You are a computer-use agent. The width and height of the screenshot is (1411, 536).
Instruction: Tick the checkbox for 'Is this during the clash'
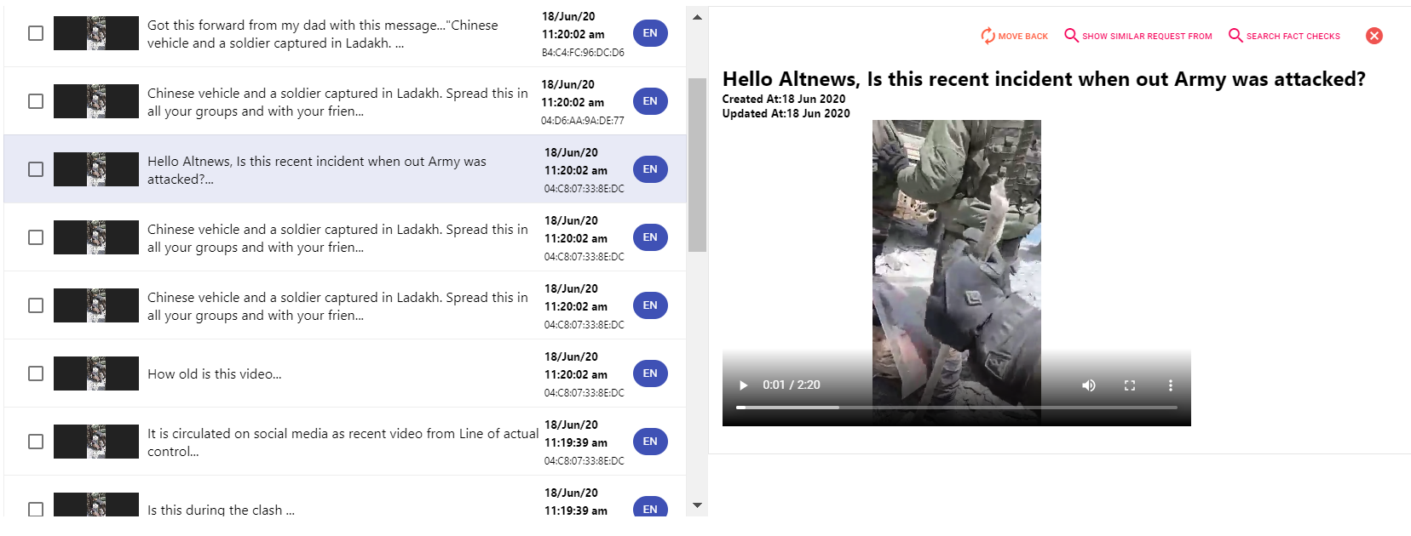coord(36,509)
